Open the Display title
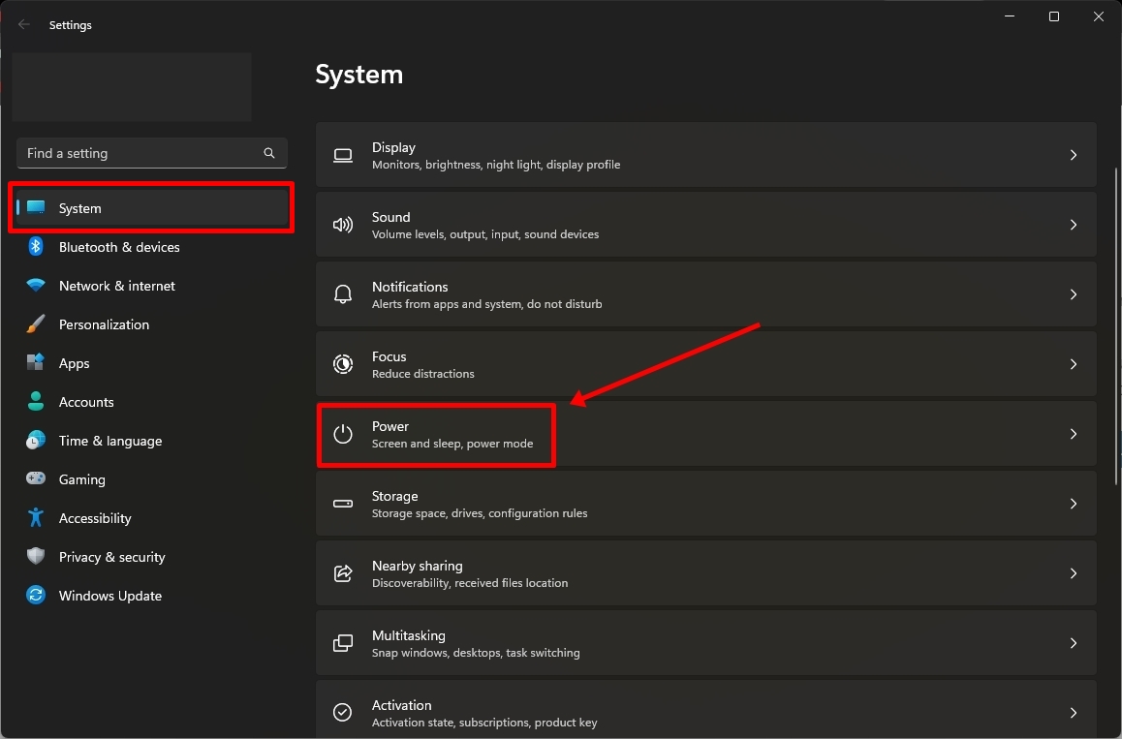The height and width of the screenshot is (739, 1122). [x=393, y=146]
